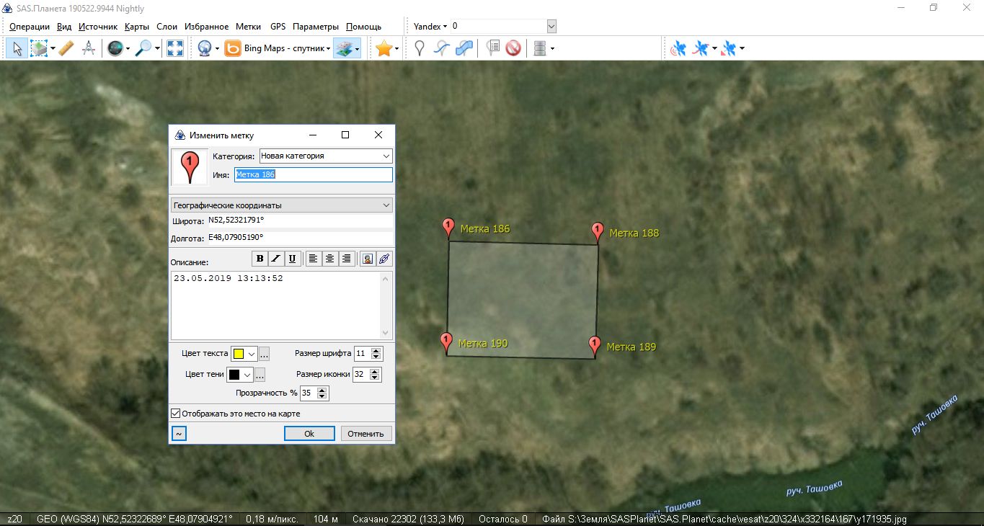Screen dimensions: 984x526
Task: Click the yellow text color swatch
Action: click(x=239, y=354)
